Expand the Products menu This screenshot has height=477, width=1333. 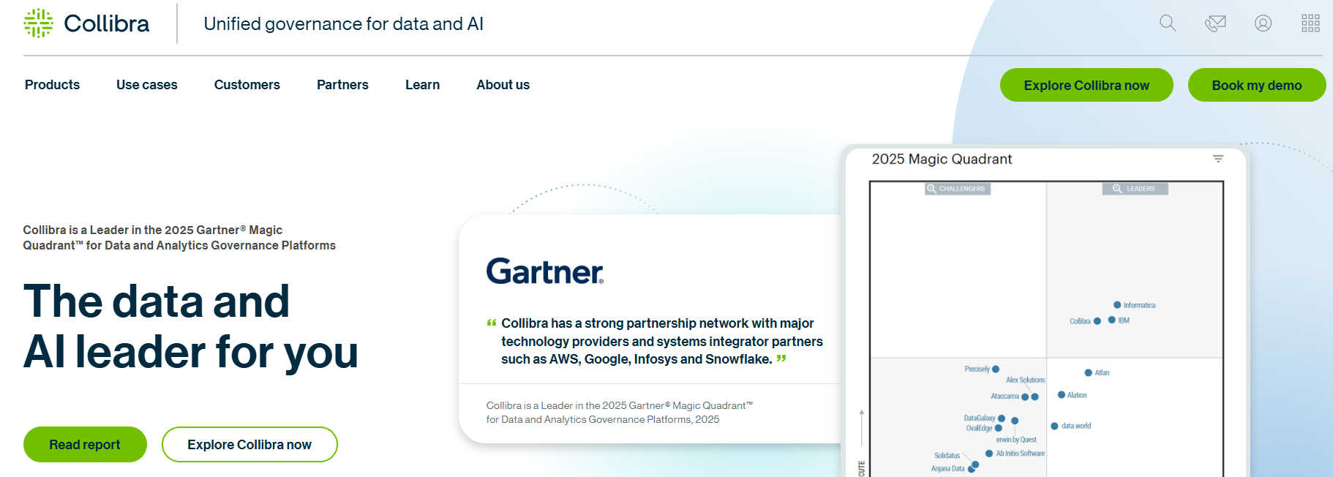pos(52,85)
